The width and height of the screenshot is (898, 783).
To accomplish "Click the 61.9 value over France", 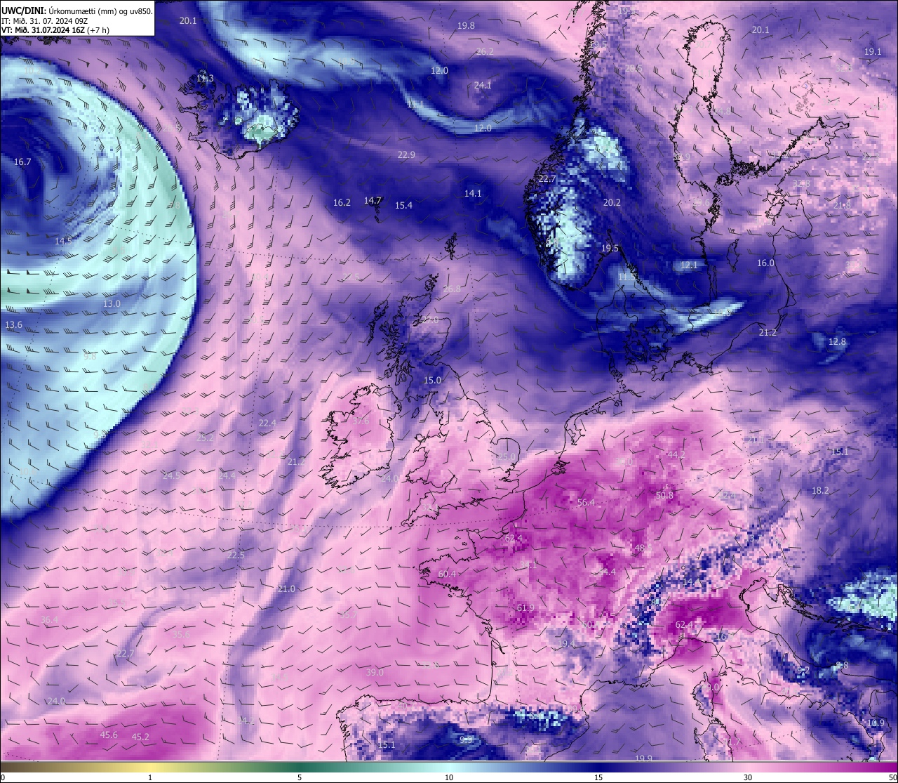I will tap(525, 608).
